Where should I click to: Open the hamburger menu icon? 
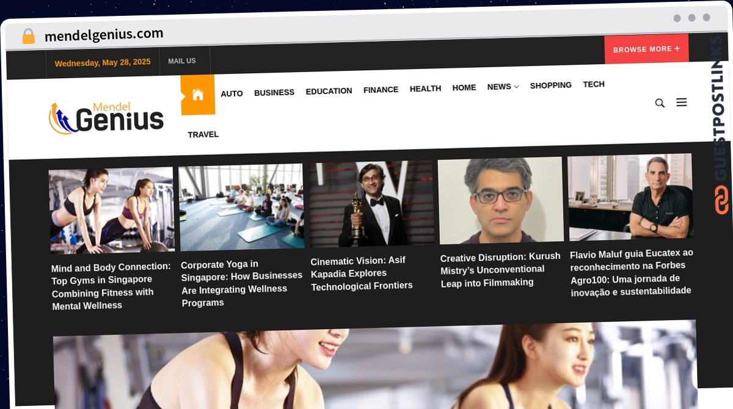point(682,103)
